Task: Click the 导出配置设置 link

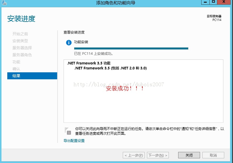Action: tap(74, 141)
